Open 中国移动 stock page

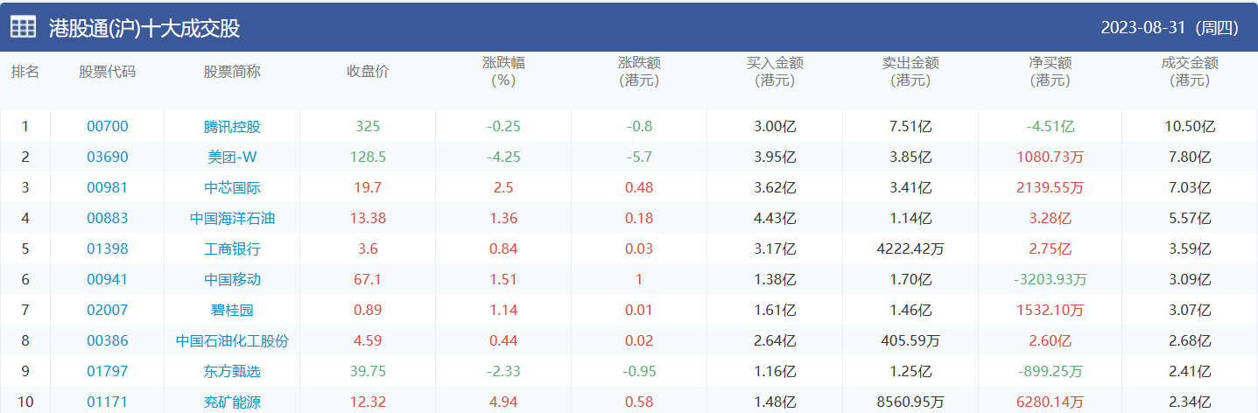tap(232, 279)
